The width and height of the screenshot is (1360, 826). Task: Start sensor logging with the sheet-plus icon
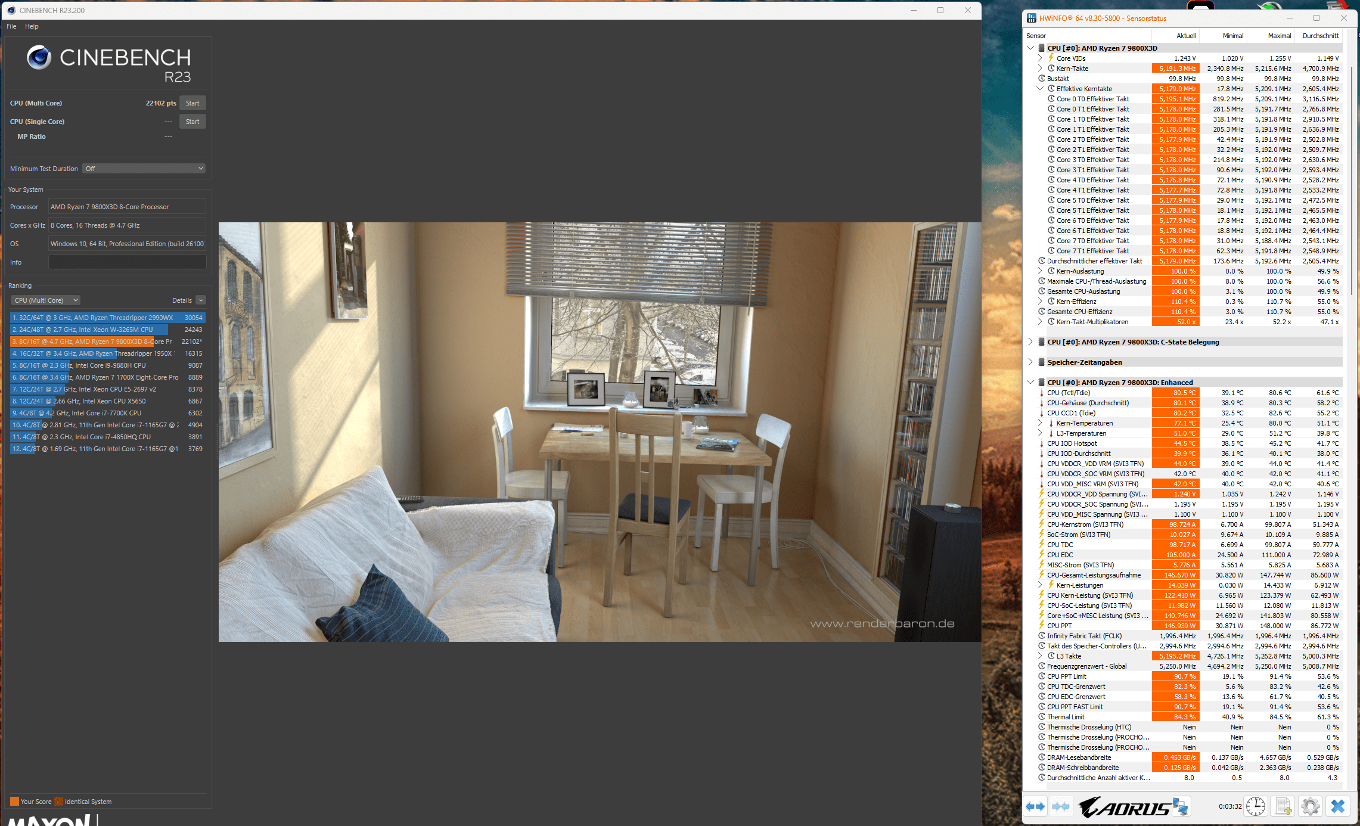1283,806
